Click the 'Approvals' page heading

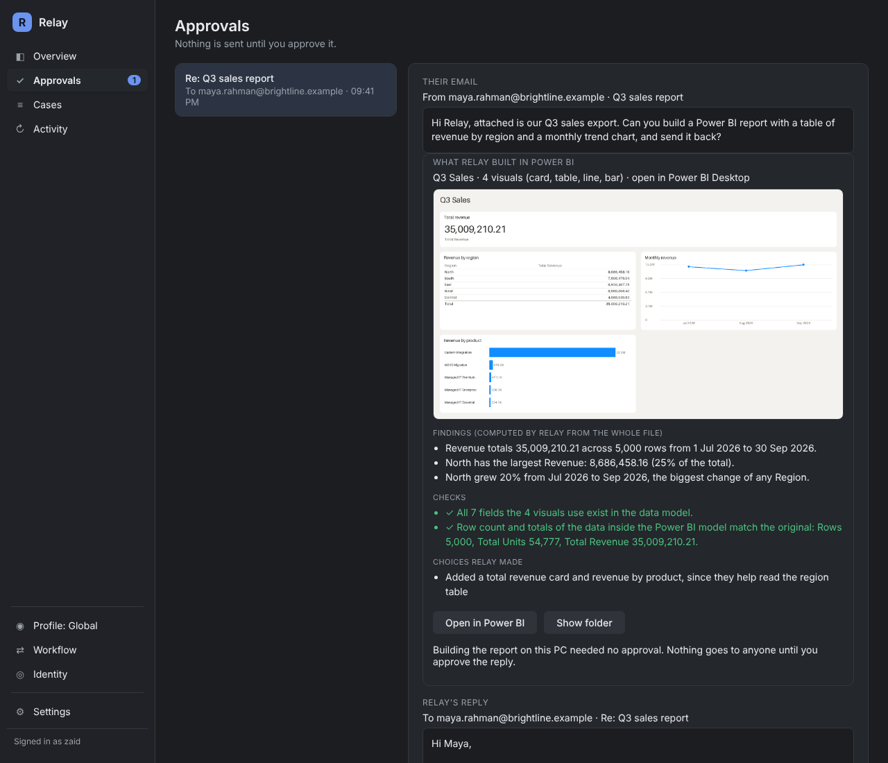(x=212, y=26)
